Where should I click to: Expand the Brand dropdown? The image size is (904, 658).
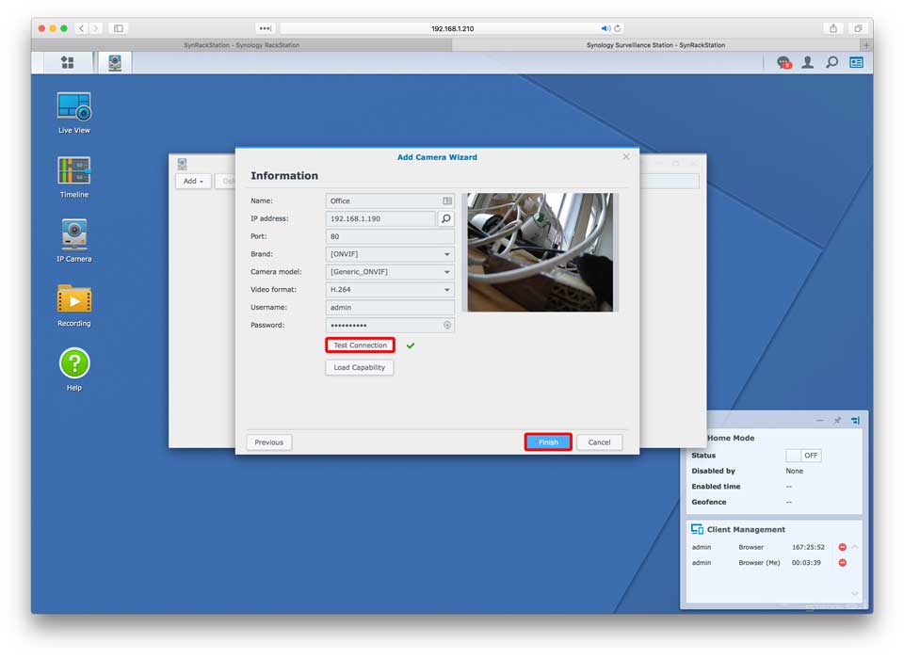(x=390, y=254)
